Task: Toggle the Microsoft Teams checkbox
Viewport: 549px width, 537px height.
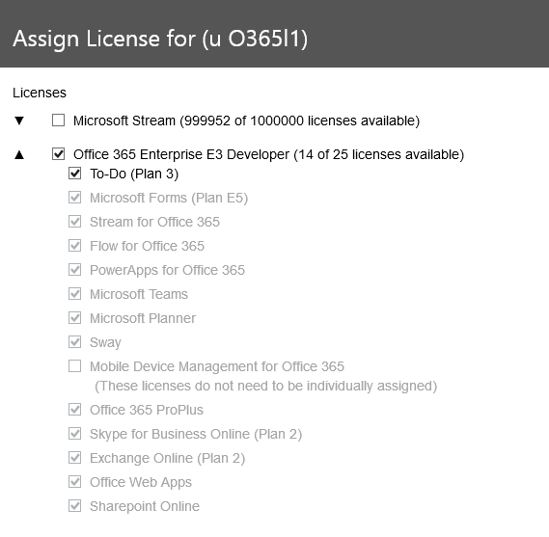Action: 75,294
